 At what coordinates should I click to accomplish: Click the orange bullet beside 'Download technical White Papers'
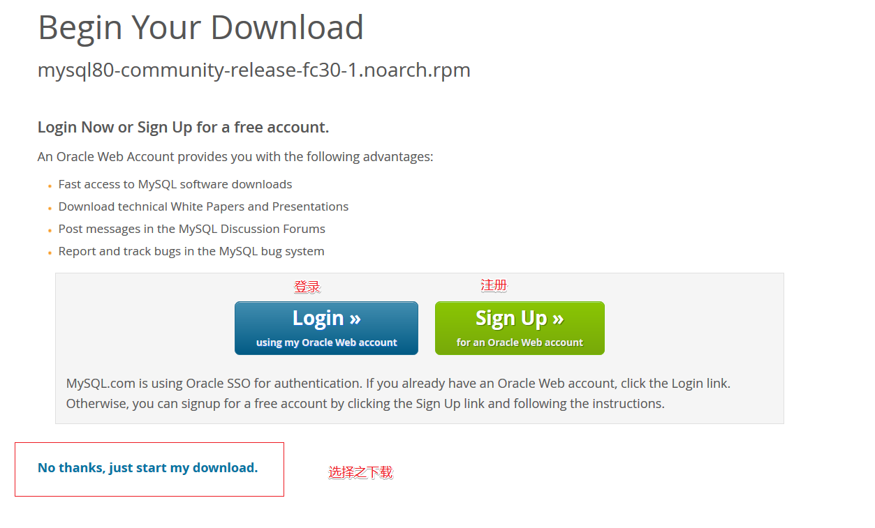tap(50, 209)
